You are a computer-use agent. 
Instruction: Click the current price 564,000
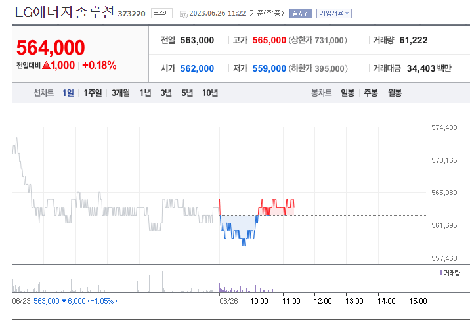pos(51,48)
